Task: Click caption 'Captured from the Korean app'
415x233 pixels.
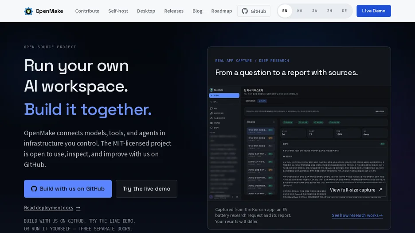Action: click(x=253, y=215)
